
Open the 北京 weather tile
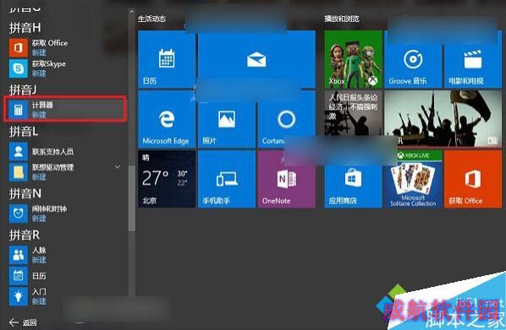tap(167, 179)
